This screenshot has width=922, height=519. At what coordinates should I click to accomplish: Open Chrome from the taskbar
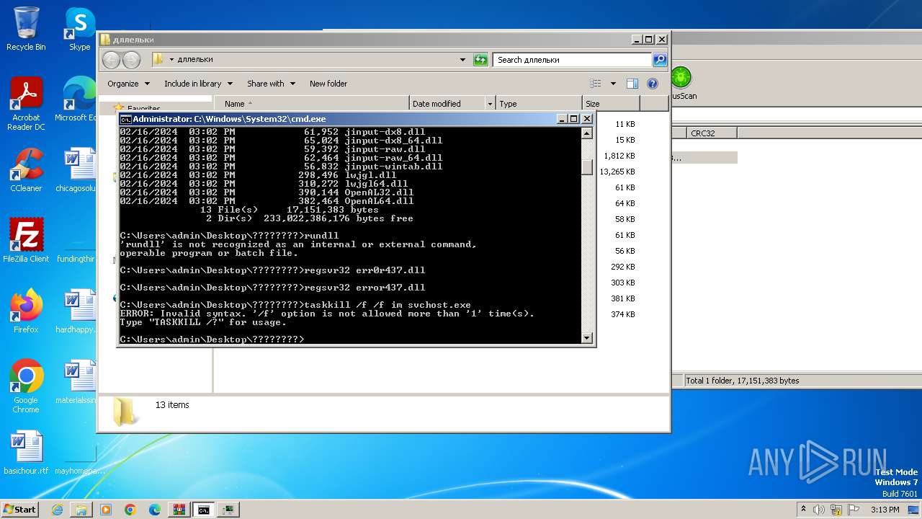[x=130, y=510]
